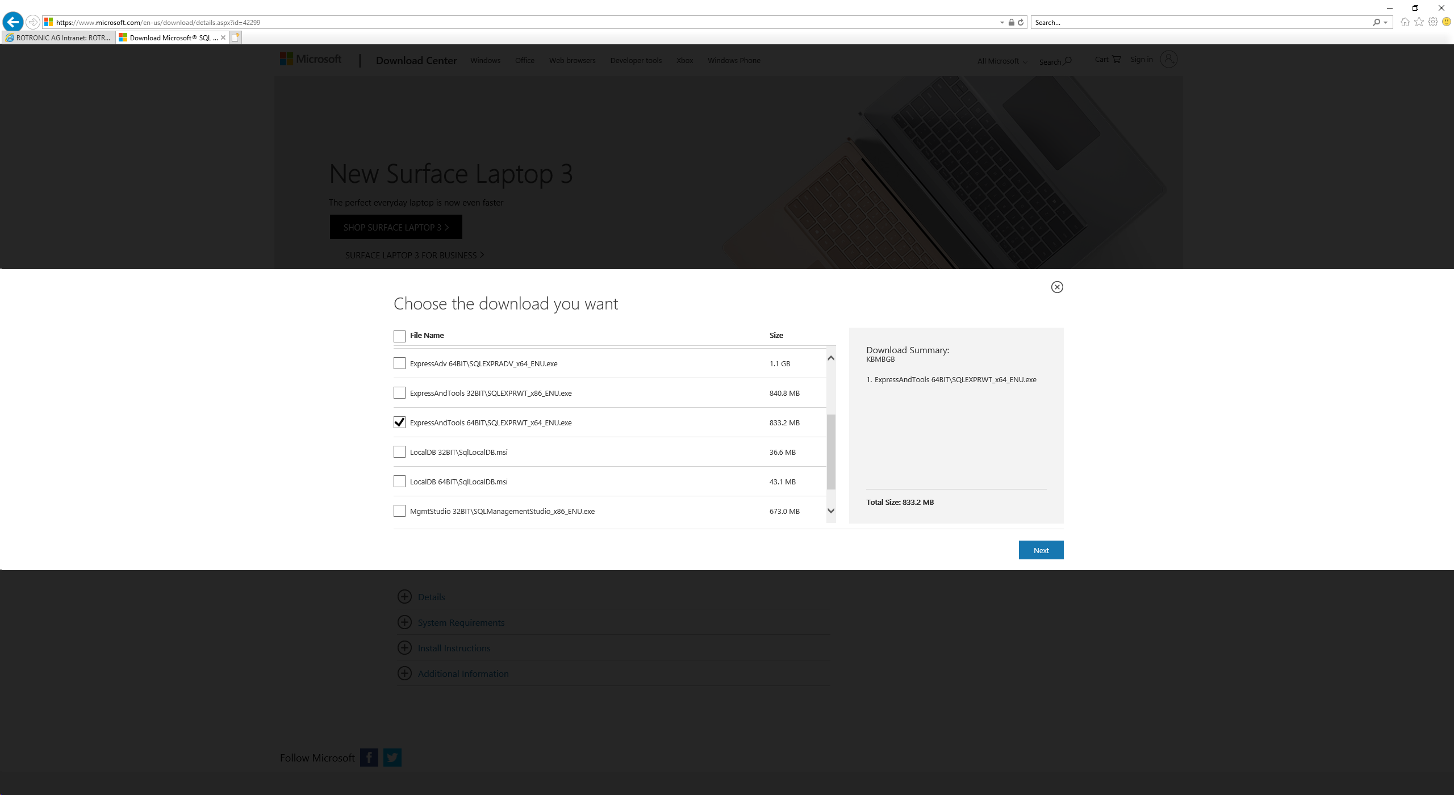Open the Web browsers navigation item

572,60
